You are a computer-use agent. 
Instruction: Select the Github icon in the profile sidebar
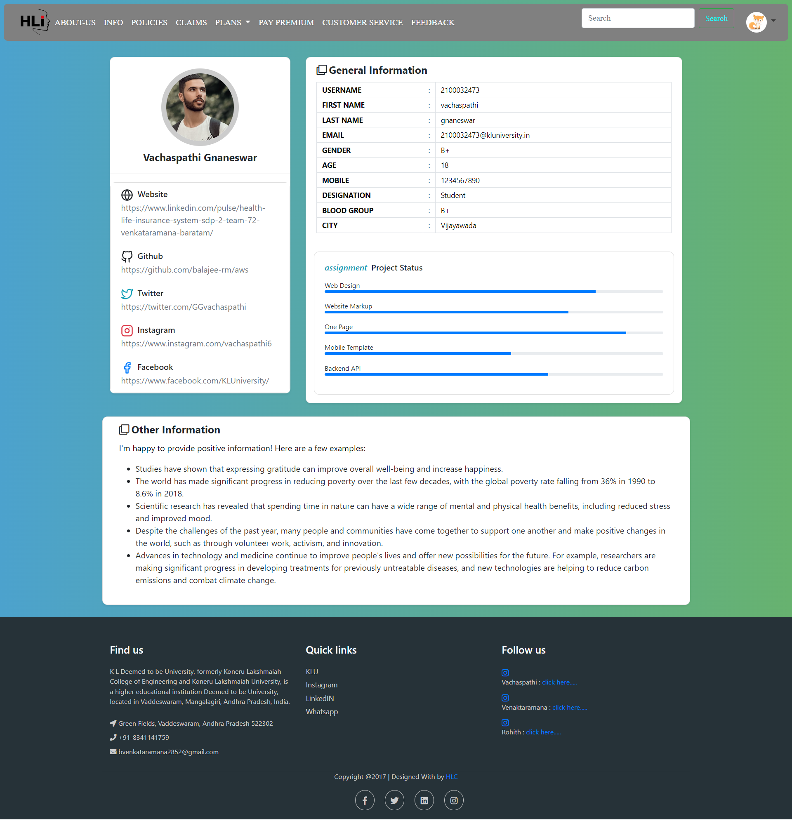coord(127,256)
